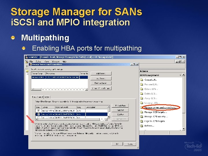The image size is (208, 156).
Task: Click the folder icon beside Extend LUN
Action: 142,89
